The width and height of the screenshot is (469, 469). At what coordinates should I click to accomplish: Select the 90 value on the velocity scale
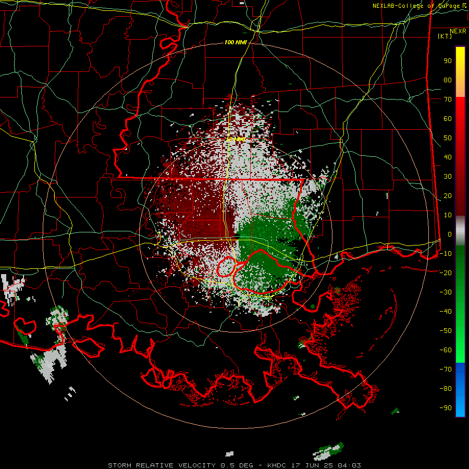(x=448, y=61)
